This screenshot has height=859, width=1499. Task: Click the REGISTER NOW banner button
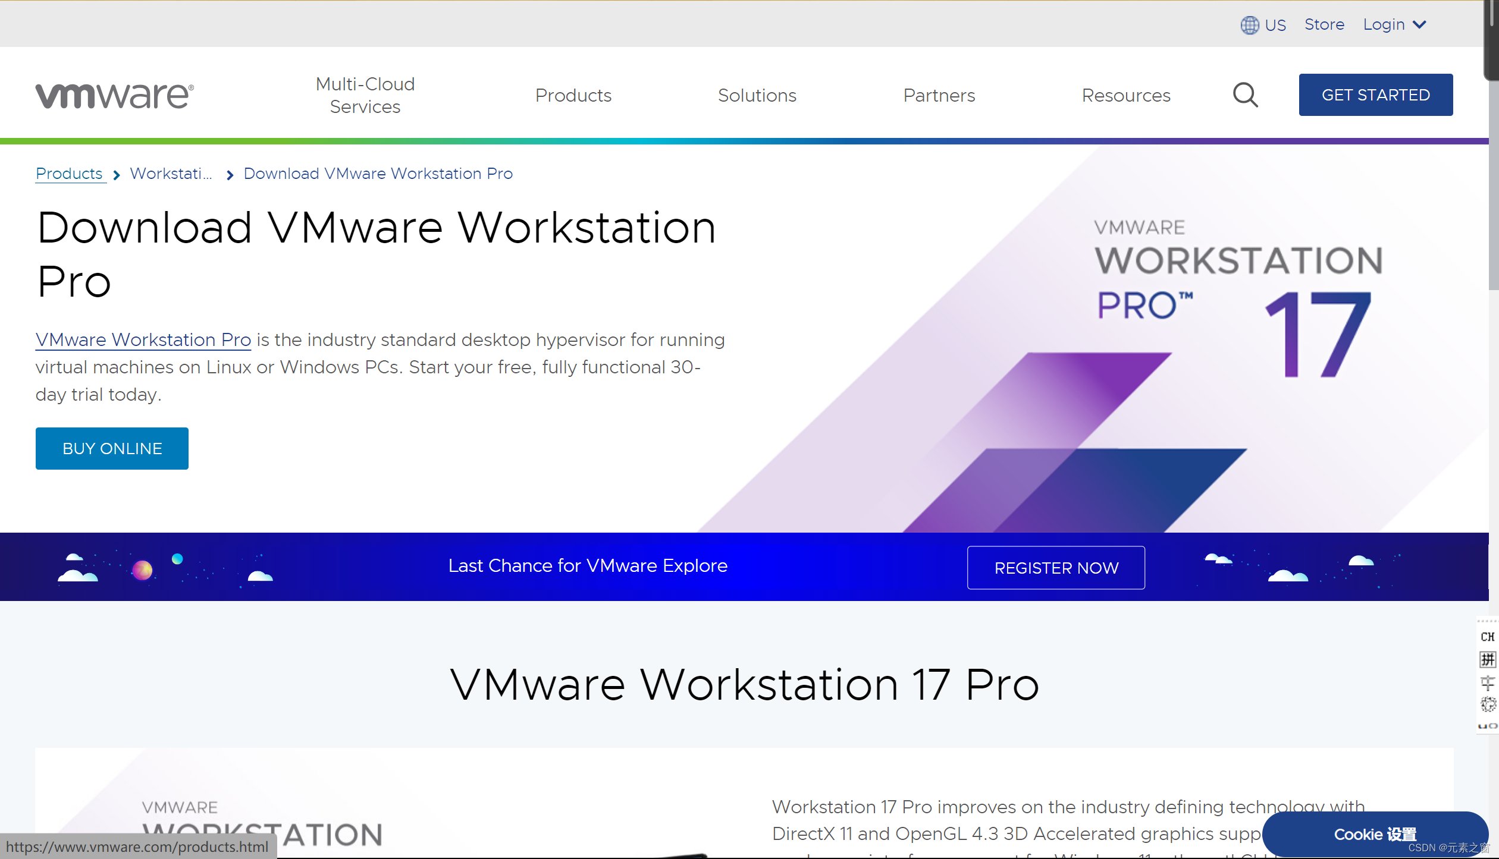coord(1056,568)
